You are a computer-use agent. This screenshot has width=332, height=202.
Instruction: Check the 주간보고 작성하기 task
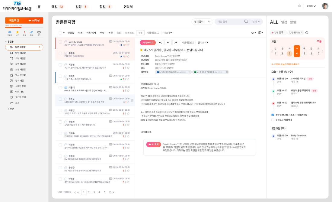[x=273, y=120]
